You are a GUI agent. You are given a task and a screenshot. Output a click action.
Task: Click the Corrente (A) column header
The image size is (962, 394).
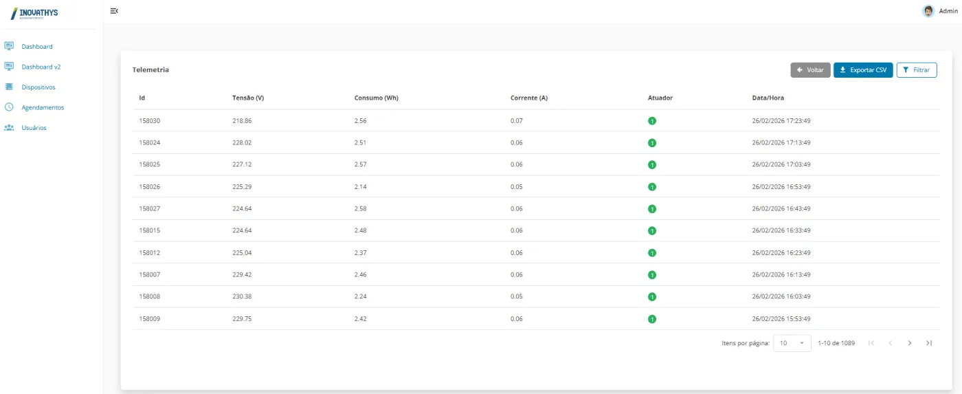pyautogui.click(x=529, y=98)
